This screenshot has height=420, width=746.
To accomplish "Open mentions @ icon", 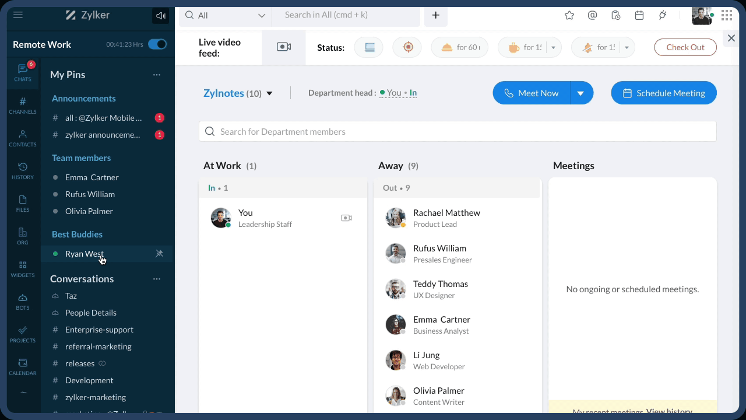I will [x=592, y=16].
